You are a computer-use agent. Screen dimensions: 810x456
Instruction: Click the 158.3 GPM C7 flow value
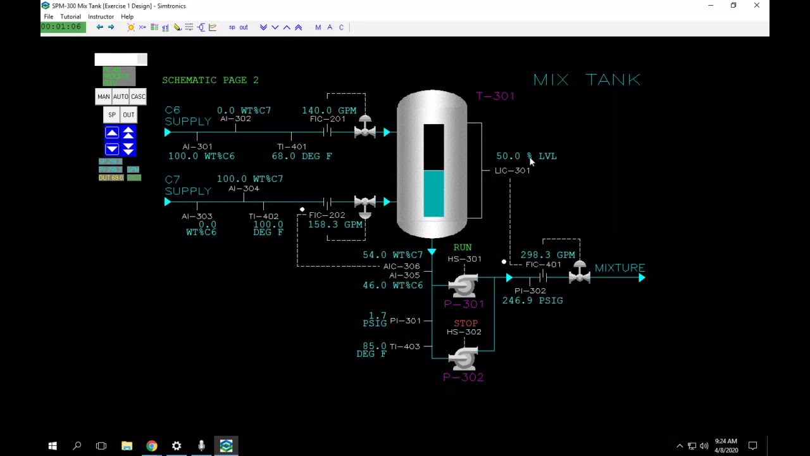coord(335,224)
